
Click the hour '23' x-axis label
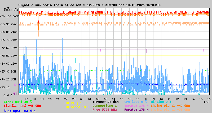[x=74, y=99]
